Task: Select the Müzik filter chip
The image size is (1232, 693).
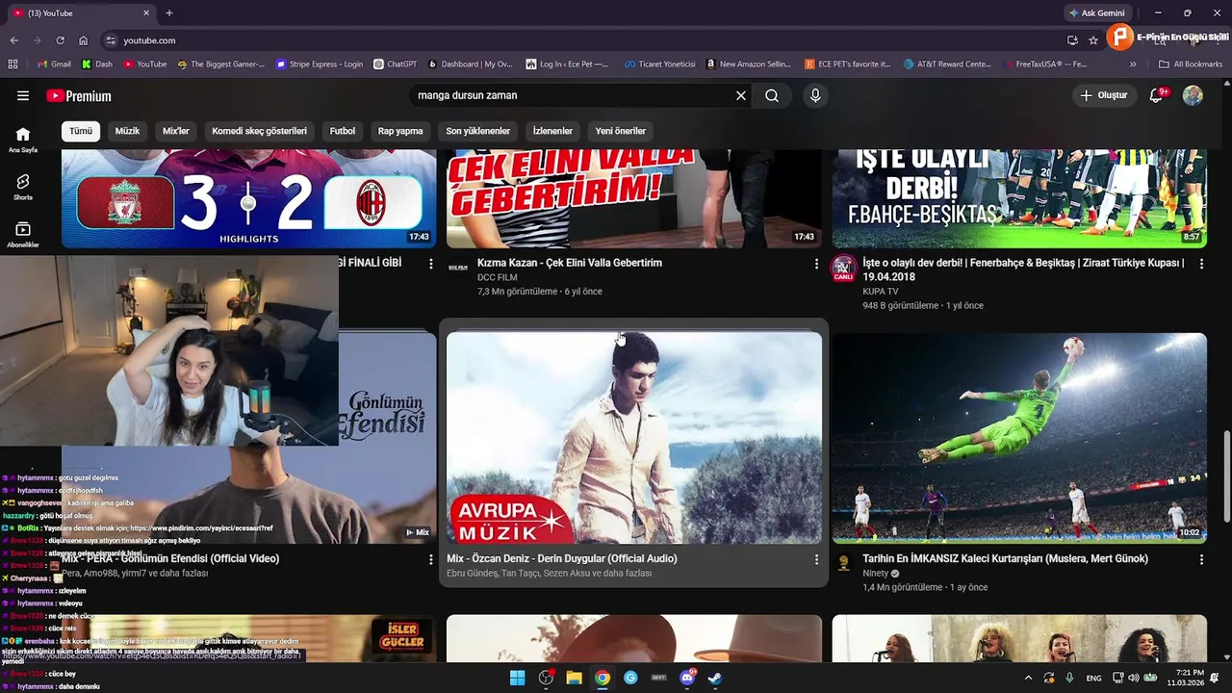Action: [x=127, y=131]
